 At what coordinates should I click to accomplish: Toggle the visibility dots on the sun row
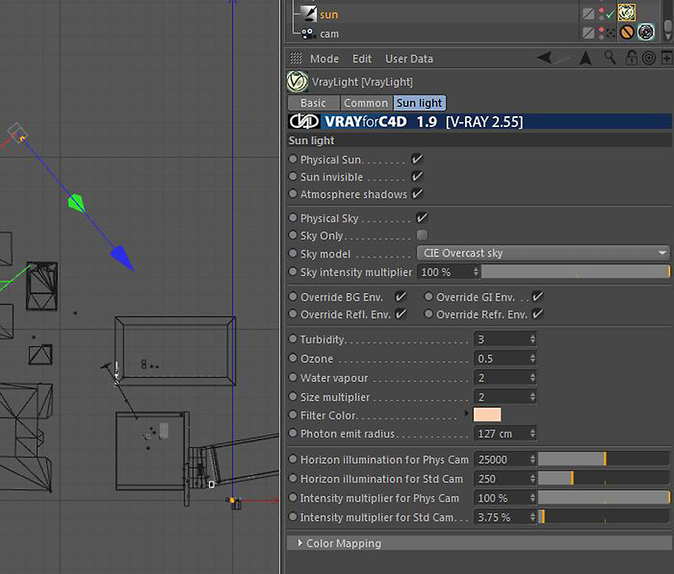pyautogui.click(x=601, y=14)
